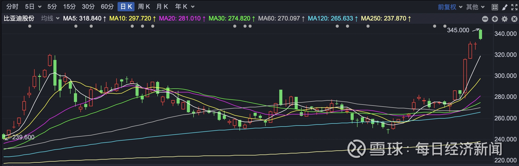This screenshot has width=519, height=166.
Task: Open the 前复权 adjustment dropdown
Action: (x=450, y=7)
